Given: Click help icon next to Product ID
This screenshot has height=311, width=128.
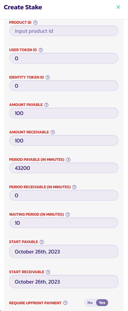Looking at the screenshot, I should click(35, 23).
